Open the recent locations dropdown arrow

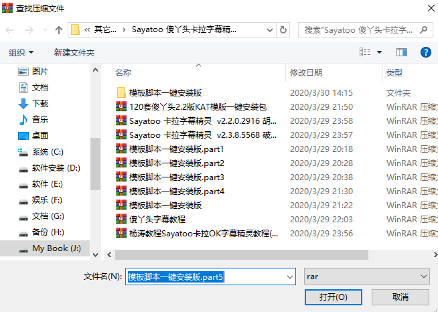click(45, 30)
